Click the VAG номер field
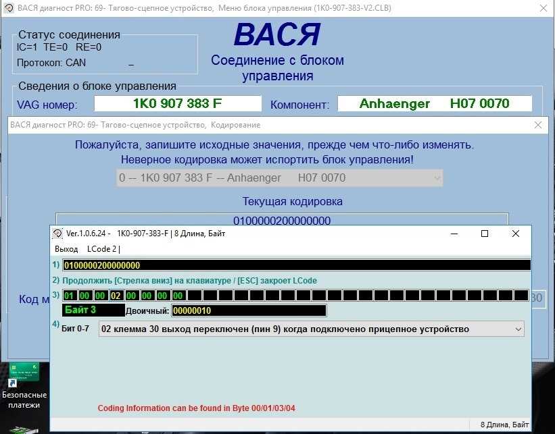The width and height of the screenshot is (555, 434). pos(177,104)
